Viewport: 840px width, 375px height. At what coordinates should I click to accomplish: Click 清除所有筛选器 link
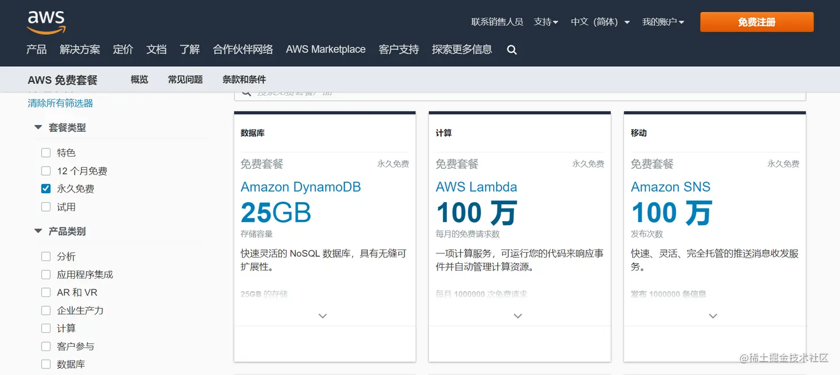[x=61, y=103]
